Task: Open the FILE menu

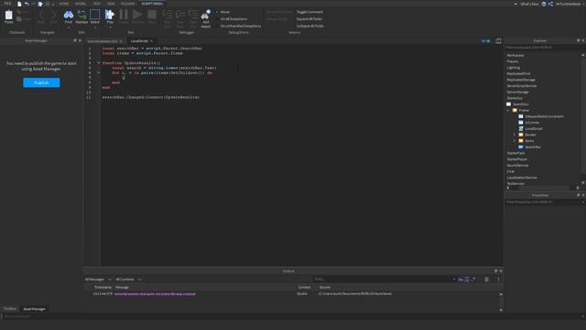Action: tap(7, 4)
